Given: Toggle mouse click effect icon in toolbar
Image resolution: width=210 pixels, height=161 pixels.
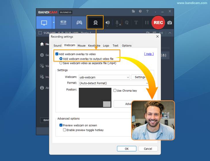Looking at the screenshot, I should pyautogui.click(x=127, y=23).
